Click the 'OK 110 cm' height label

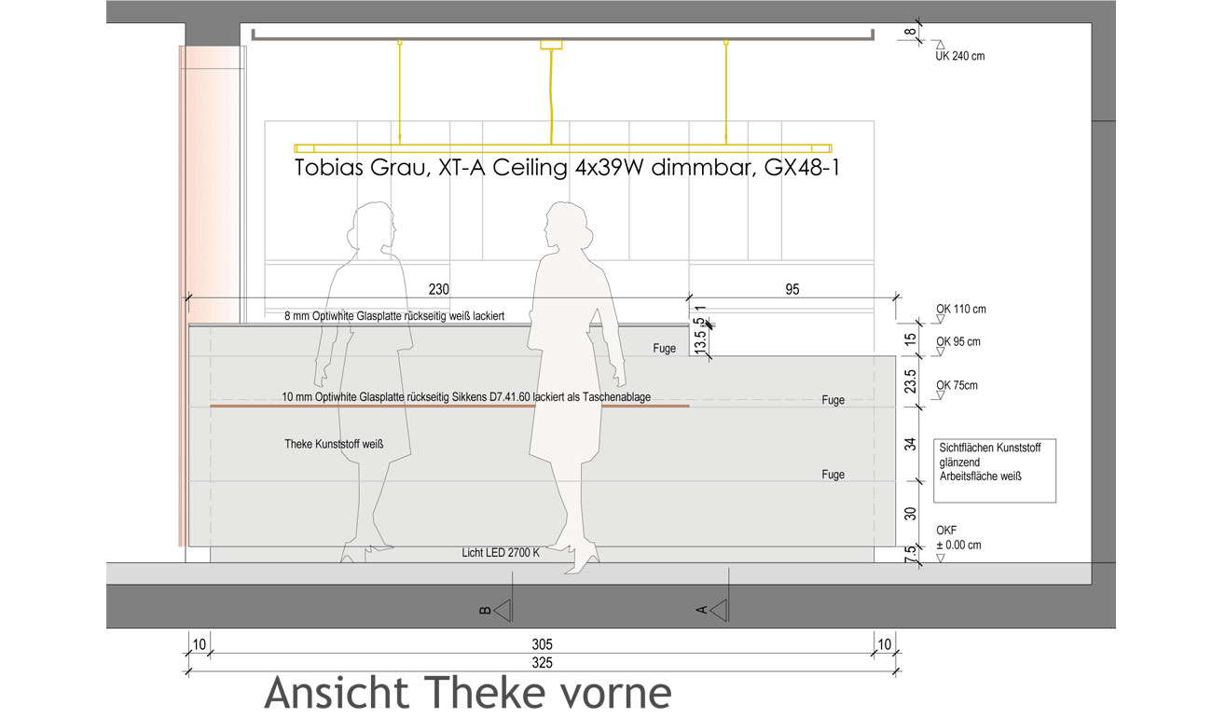pos(960,309)
